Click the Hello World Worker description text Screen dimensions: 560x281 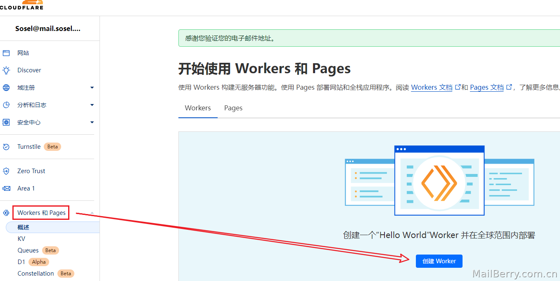click(x=439, y=235)
